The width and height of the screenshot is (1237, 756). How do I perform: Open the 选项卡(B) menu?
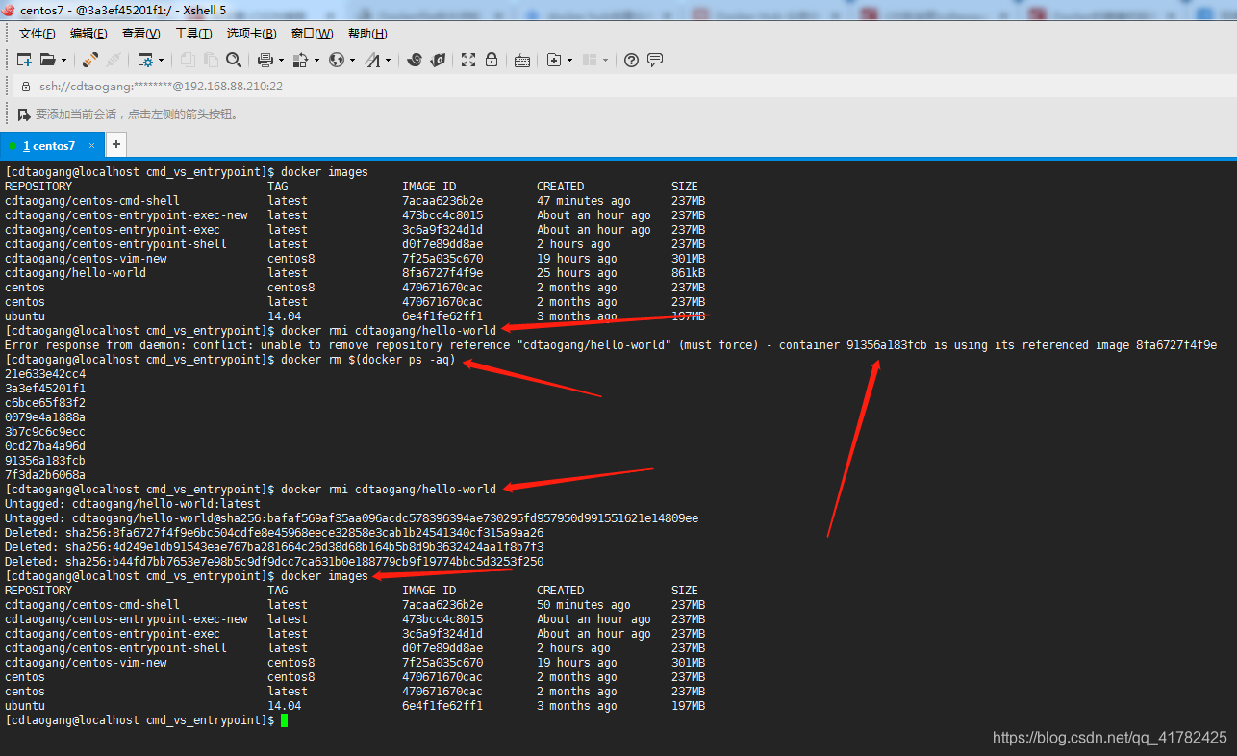tap(252, 34)
